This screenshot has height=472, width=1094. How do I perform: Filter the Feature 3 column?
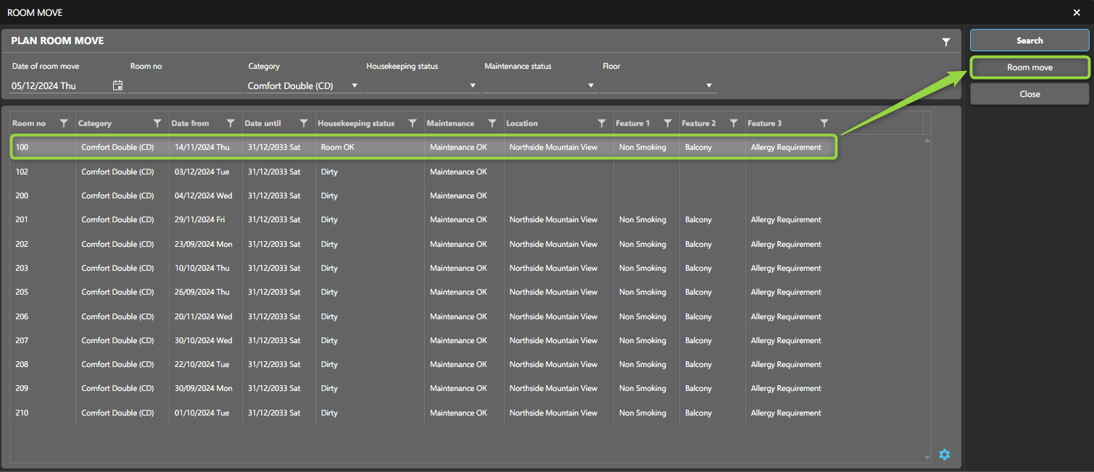click(x=824, y=123)
